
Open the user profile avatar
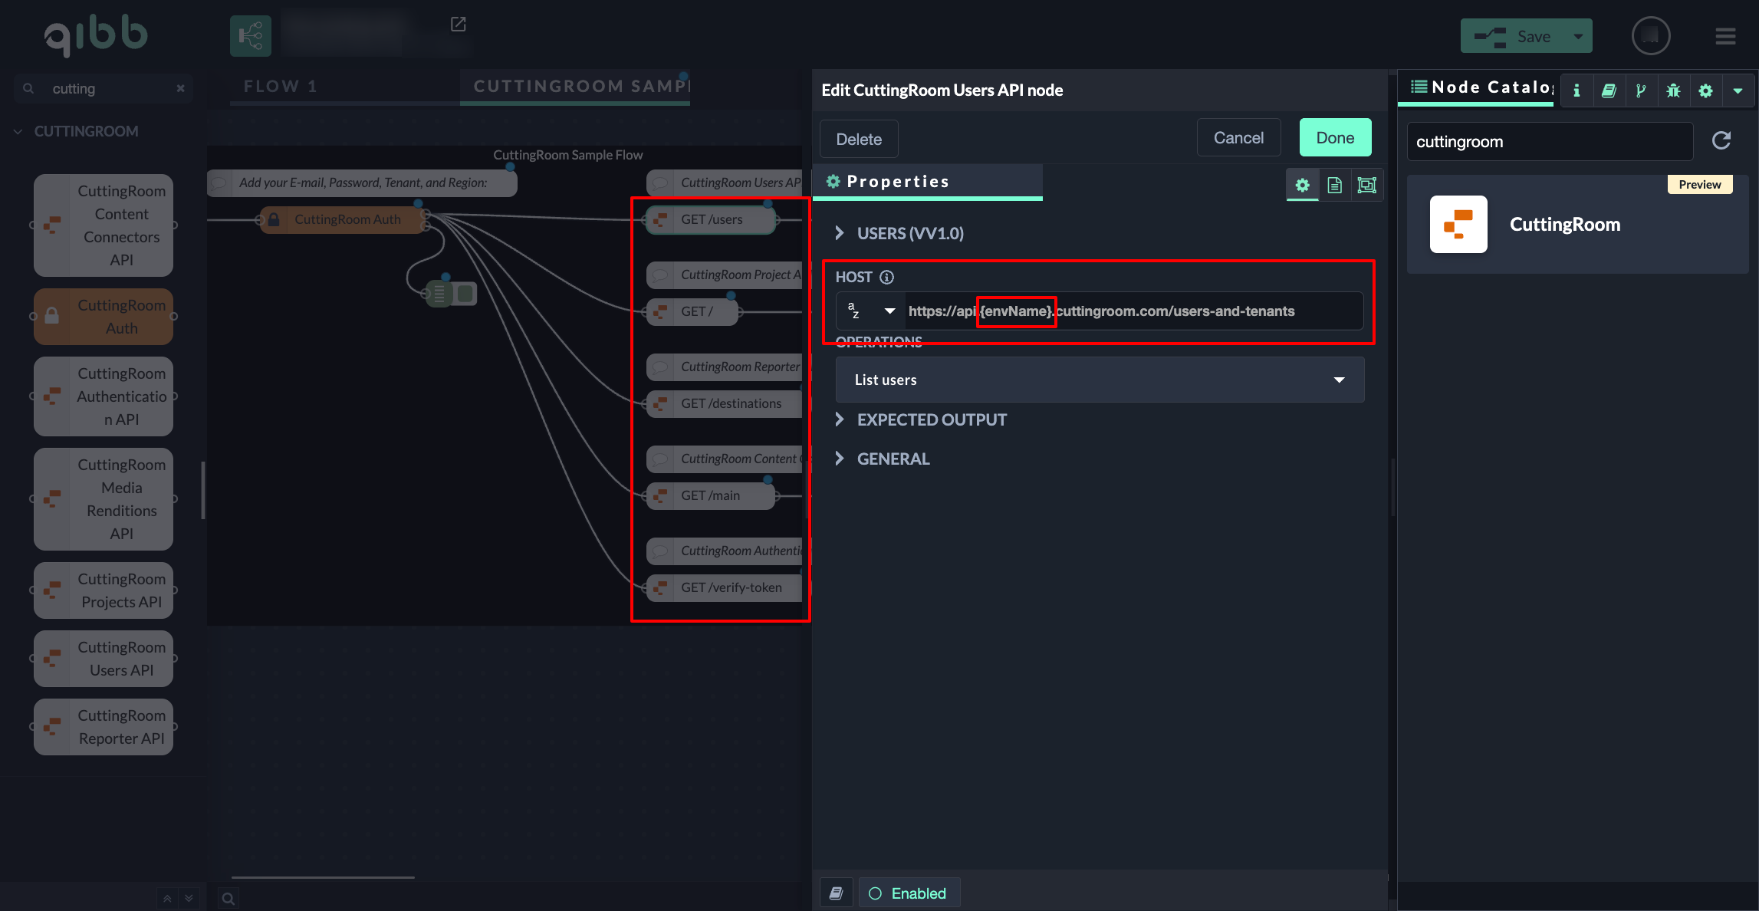(x=1650, y=36)
